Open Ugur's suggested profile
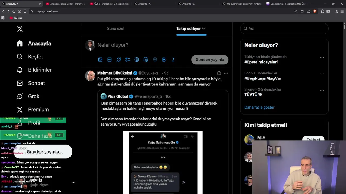Viewport: 346px width, 194px height. (x=261, y=137)
